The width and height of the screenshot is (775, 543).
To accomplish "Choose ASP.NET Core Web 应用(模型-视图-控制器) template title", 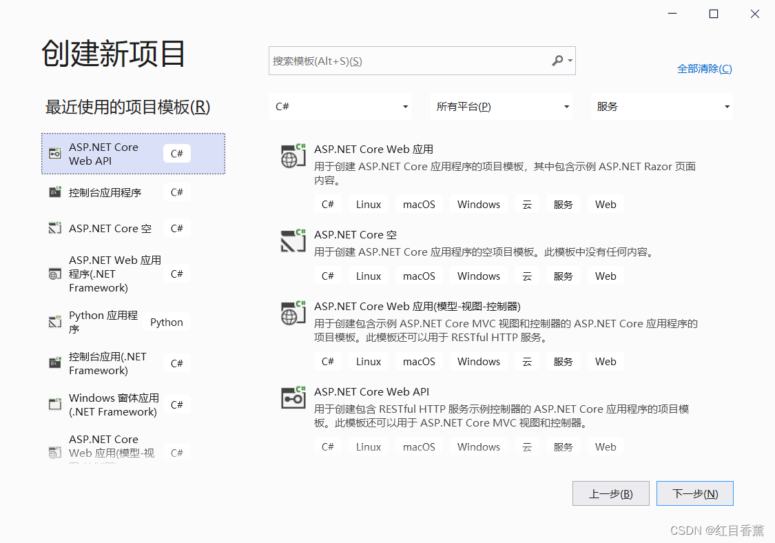I will pyautogui.click(x=417, y=307).
